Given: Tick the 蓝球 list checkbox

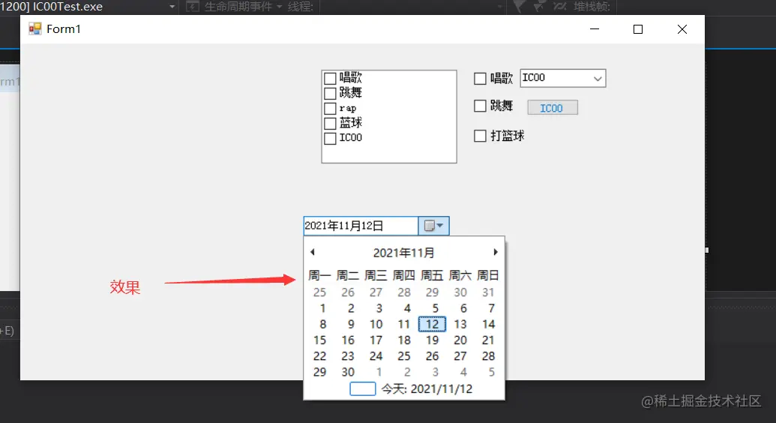Looking at the screenshot, I should tap(330, 123).
